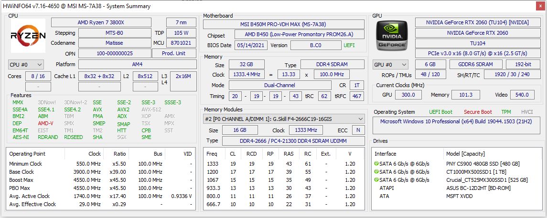Select the MTS-B0 stepping value
The height and width of the screenshot is (218, 547).
coord(115,33)
